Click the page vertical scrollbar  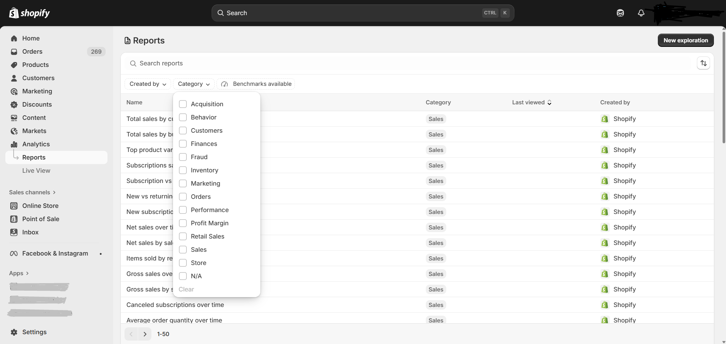(724, 87)
